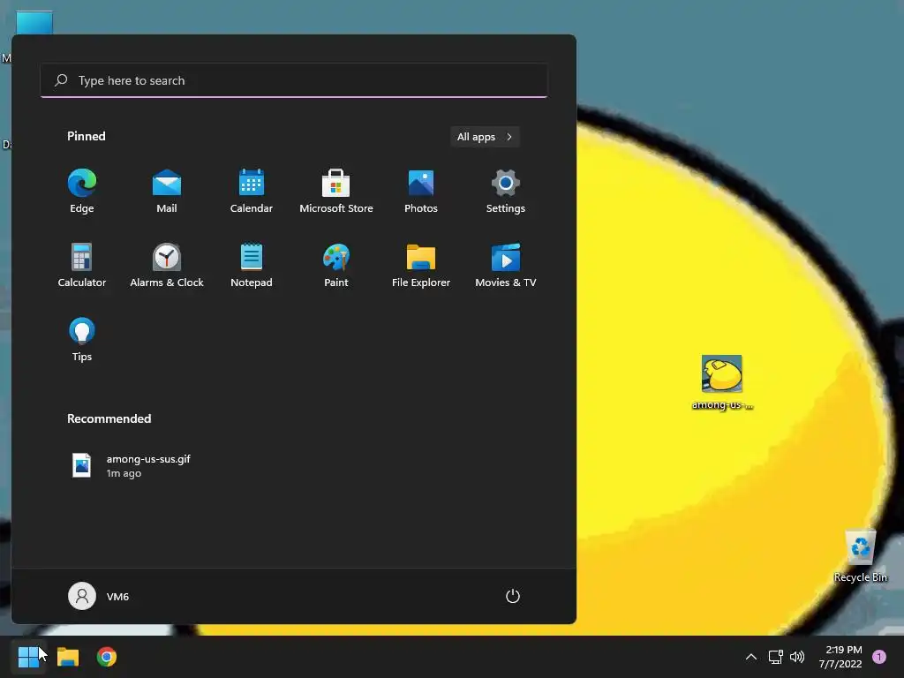Open the VM6 user account menu
The height and width of the screenshot is (678, 904).
point(99,596)
